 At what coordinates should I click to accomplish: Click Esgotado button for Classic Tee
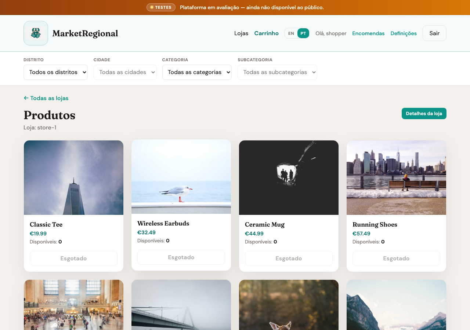pos(73,258)
